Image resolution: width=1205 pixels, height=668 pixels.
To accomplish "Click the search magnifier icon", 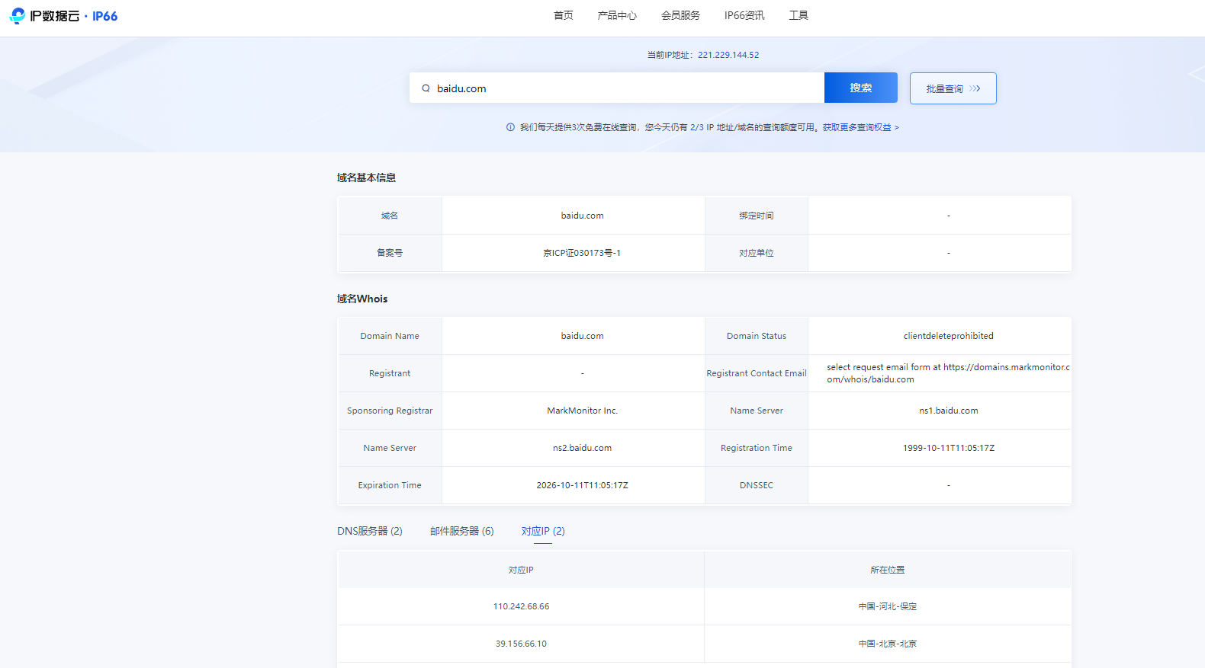I will point(426,88).
